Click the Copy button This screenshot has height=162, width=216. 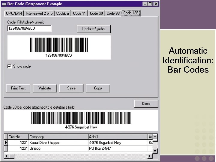tap(98, 88)
